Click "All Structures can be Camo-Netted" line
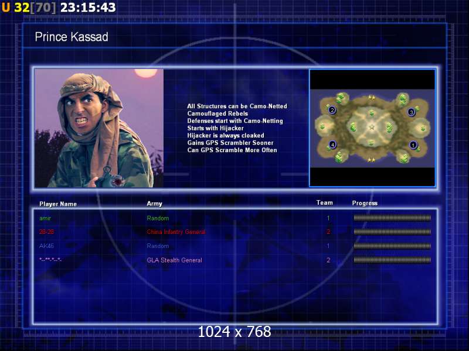This screenshot has height=351, width=469. click(x=237, y=106)
